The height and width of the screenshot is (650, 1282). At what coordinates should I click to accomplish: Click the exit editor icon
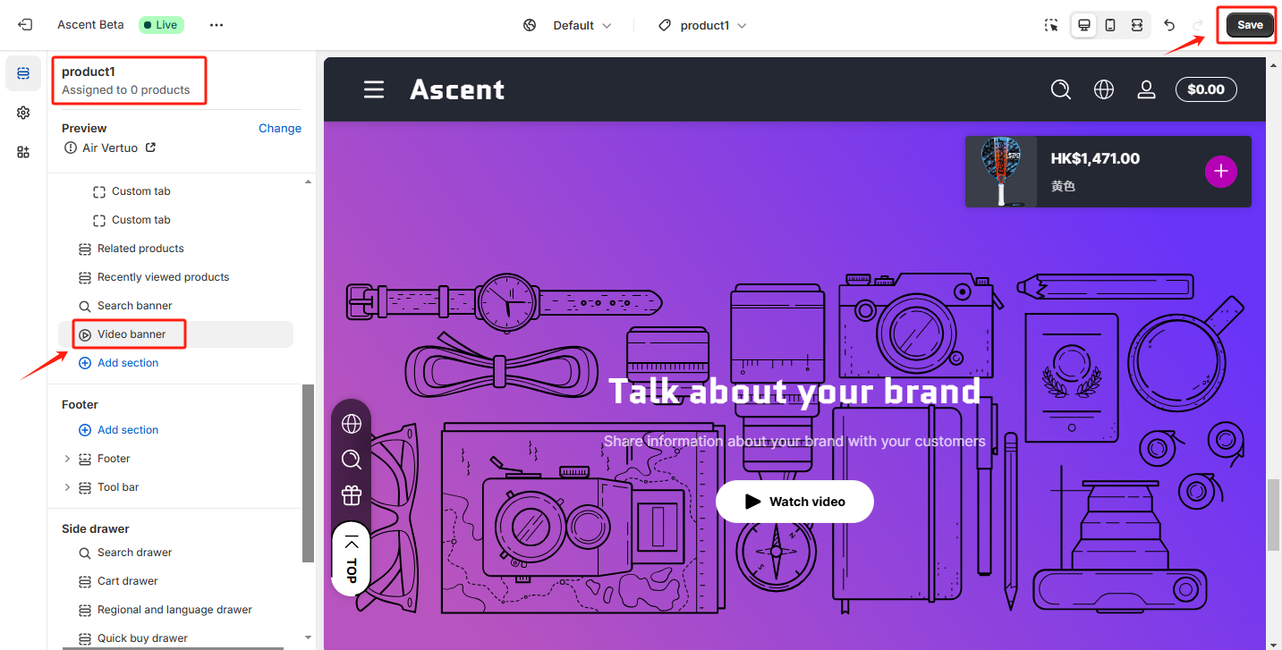click(25, 25)
